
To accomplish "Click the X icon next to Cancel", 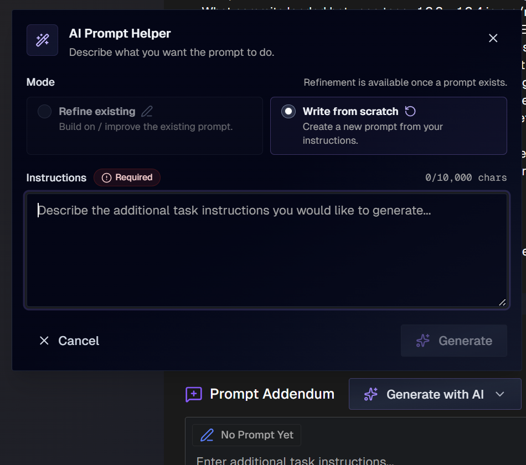I will click(44, 341).
